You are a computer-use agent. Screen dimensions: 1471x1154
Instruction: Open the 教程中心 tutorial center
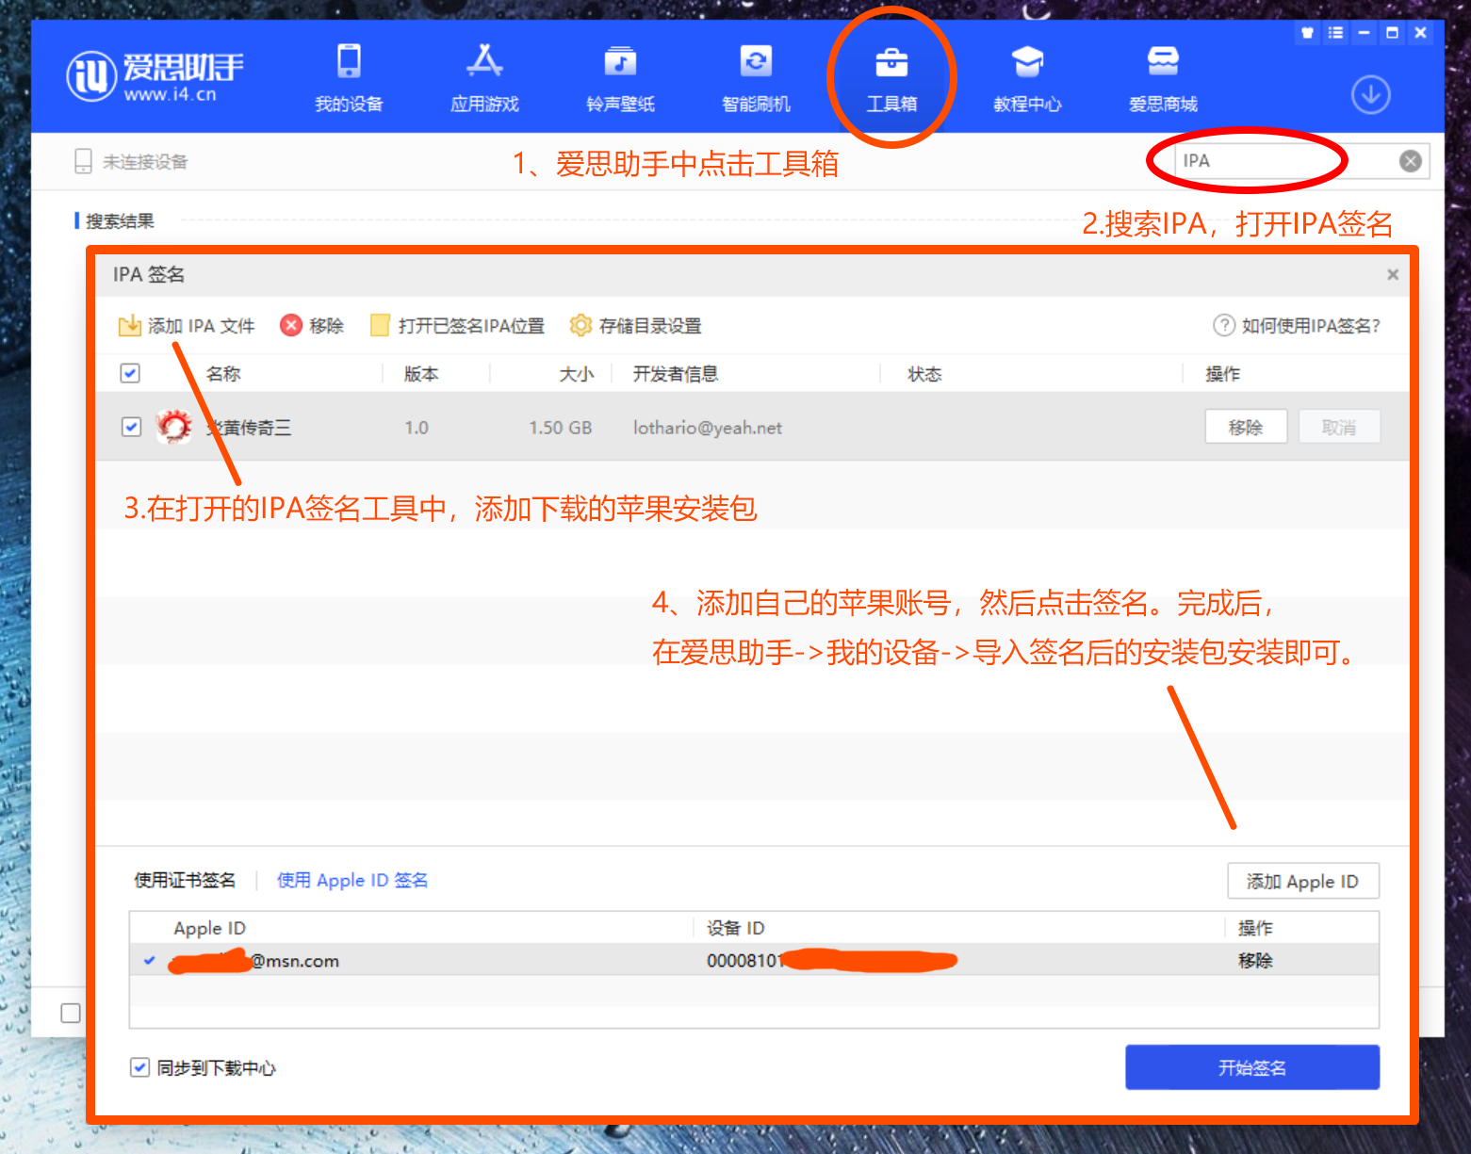[1027, 78]
